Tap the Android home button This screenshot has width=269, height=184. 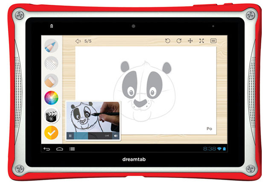(x=59, y=149)
